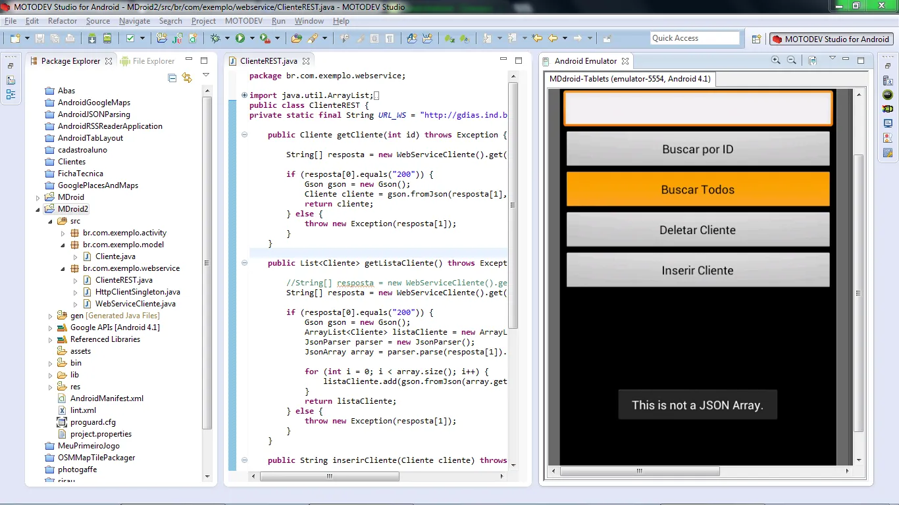Image resolution: width=899 pixels, height=505 pixels.
Task: Zoom in the Android Emulator view
Action: point(776,60)
